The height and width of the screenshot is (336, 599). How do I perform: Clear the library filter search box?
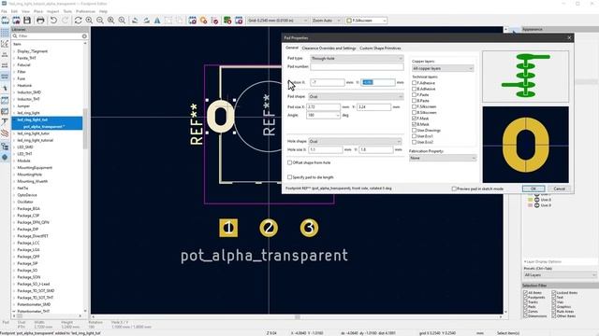pyautogui.click(x=84, y=36)
